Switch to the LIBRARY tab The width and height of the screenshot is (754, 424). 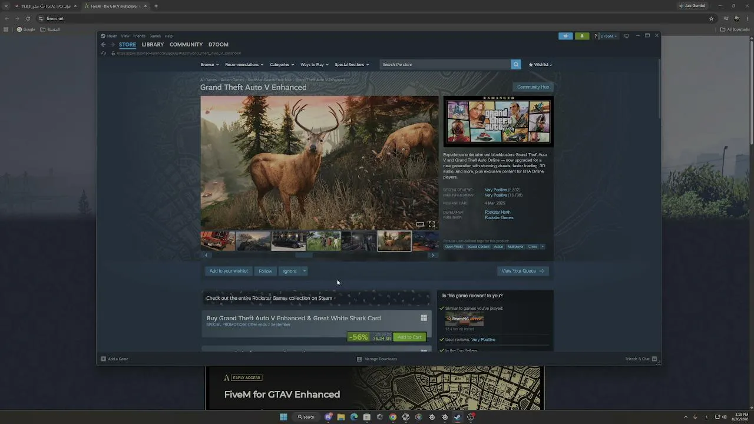click(x=153, y=45)
